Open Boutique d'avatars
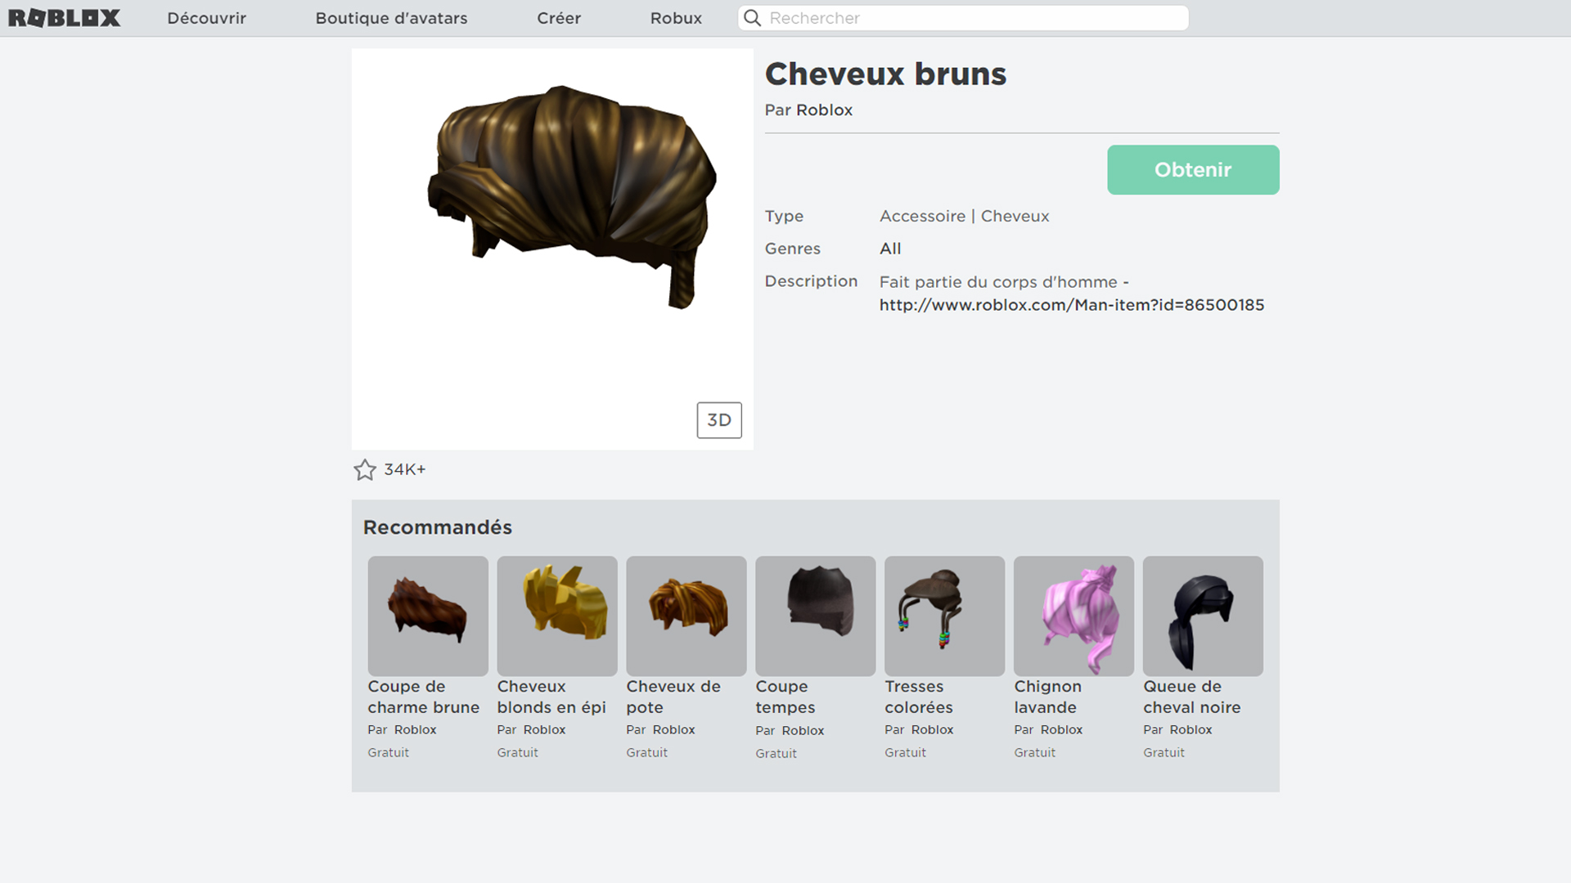The width and height of the screenshot is (1571, 883). (x=392, y=18)
